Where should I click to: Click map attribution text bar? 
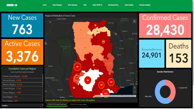(x=115, y=96)
